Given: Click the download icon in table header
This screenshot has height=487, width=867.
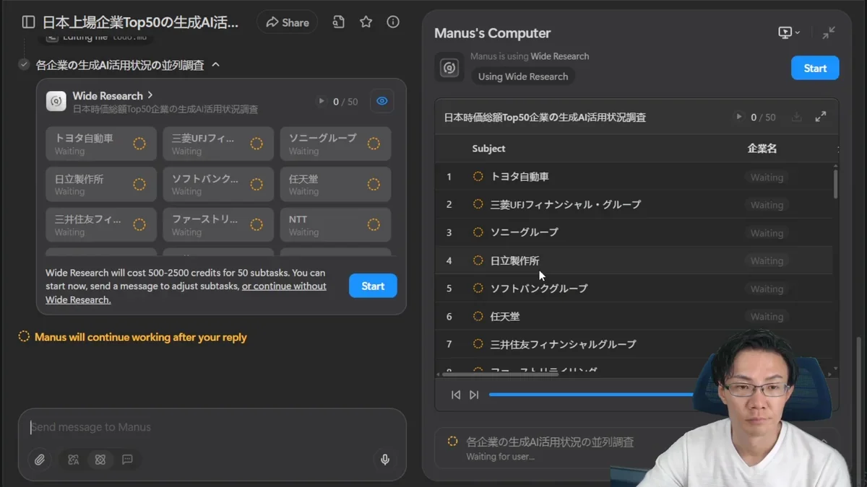Looking at the screenshot, I should pyautogui.click(x=796, y=117).
